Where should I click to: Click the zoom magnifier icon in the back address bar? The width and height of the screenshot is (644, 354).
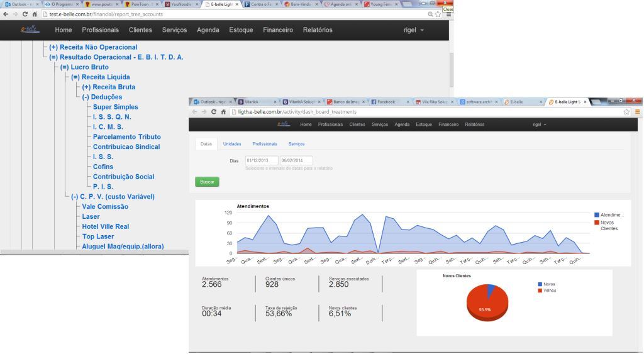(430, 14)
